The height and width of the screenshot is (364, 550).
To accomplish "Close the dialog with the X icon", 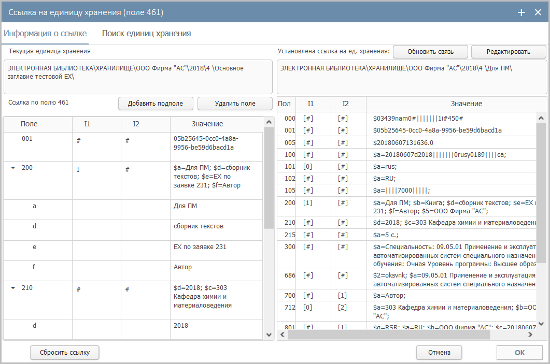I will (538, 12).
